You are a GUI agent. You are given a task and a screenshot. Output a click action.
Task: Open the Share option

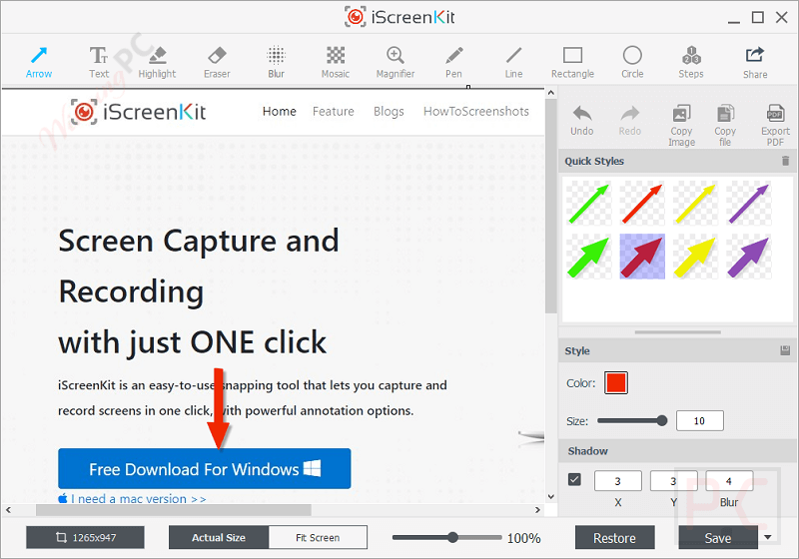[x=755, y=63]
